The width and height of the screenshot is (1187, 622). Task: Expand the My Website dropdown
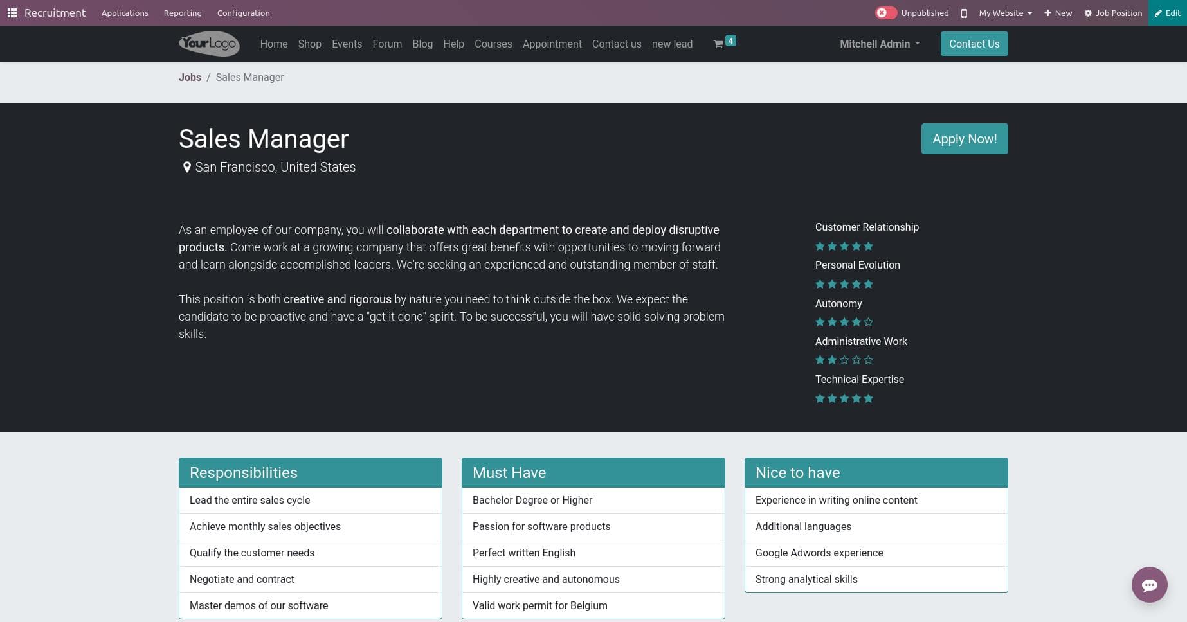pyautogui.click(x=1005, y=13)
